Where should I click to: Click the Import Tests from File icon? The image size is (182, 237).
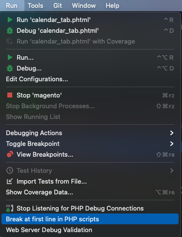9,181
